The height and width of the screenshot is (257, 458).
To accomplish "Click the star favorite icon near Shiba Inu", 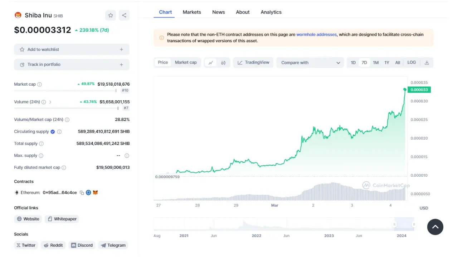I will tap(111, 15).
